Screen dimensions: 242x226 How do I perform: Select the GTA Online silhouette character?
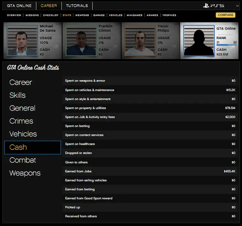click(199, 41)
